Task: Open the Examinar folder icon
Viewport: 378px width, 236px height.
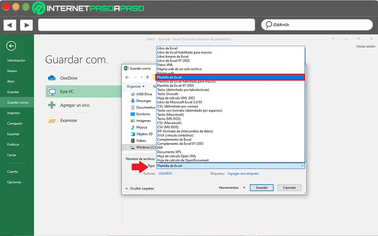Action: pyautogui.click(x=52, y=120)
